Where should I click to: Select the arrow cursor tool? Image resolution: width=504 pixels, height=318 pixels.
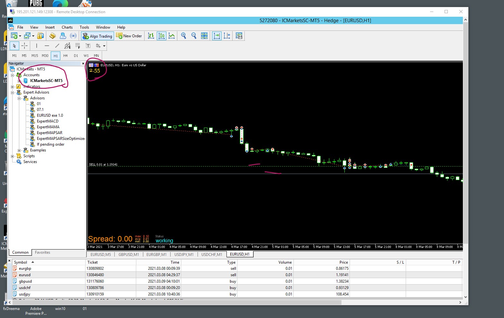(x=14, y=46)
